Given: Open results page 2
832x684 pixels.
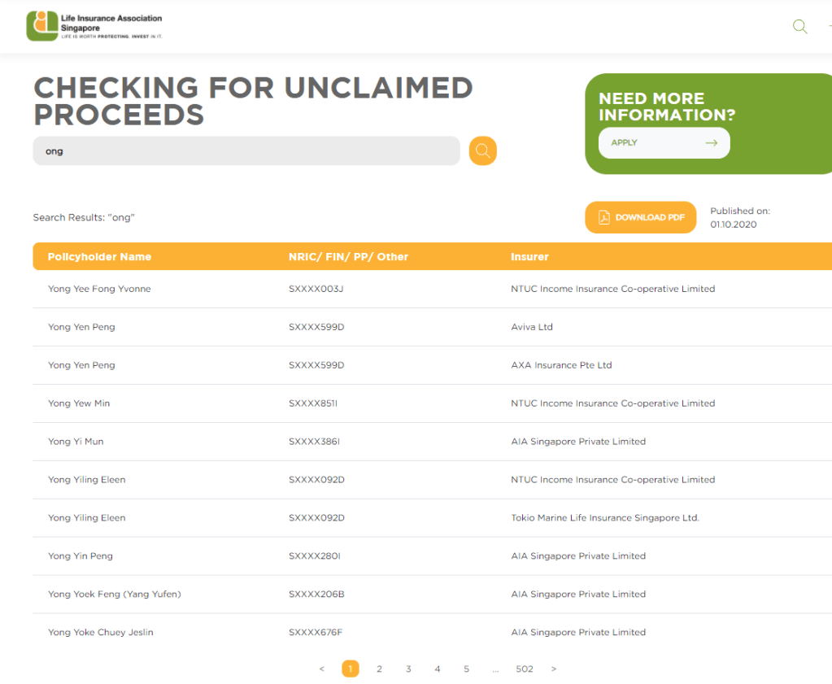Looking at the screenshot, I should click(x=379, y=669).
